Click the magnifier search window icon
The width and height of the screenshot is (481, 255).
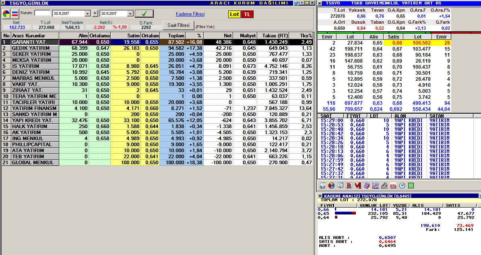[x=340, y=186]
